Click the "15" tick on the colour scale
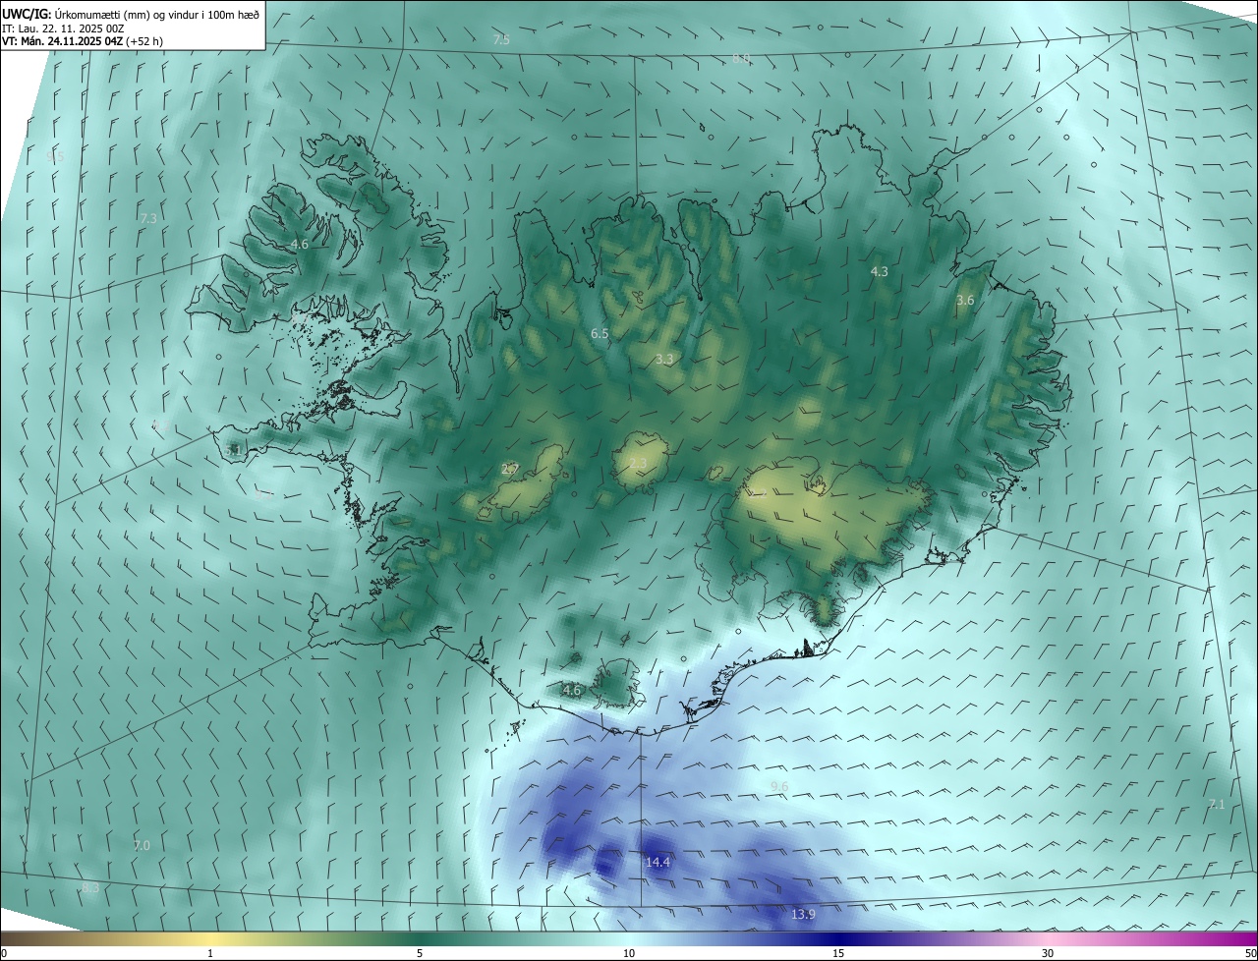Image resolution: width=1258 pixels, height=961 pixels. pyautogui.click(x=838, y=953)
